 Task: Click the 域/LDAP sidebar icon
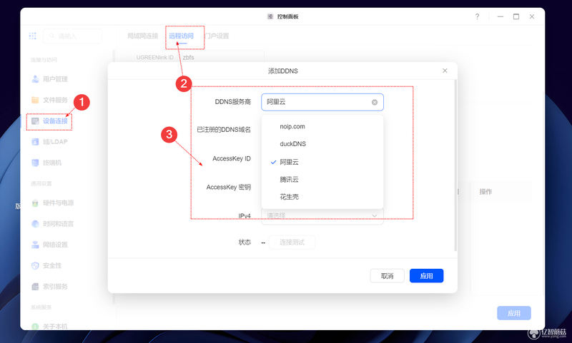point(35,141)
